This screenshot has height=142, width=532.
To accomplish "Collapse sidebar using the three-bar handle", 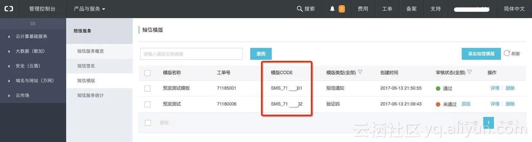I will [x=33, y=23].
